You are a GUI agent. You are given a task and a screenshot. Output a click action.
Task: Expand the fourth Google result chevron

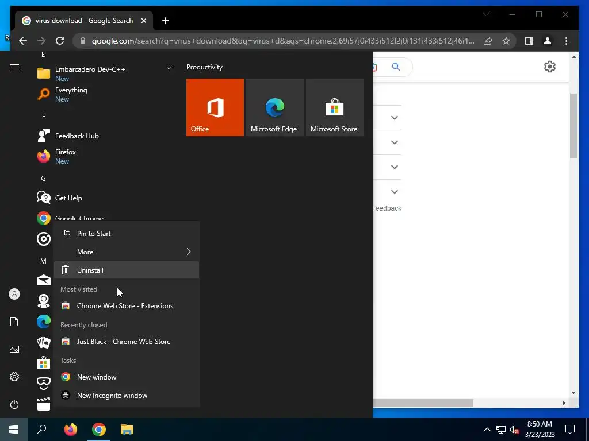(x=395, y=192)
